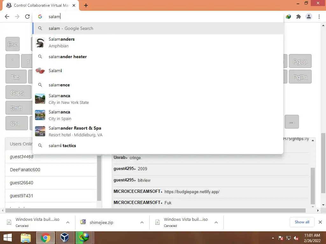
Task: Open Internet Download Manager taskbar icon
Action: pos(84,238)
